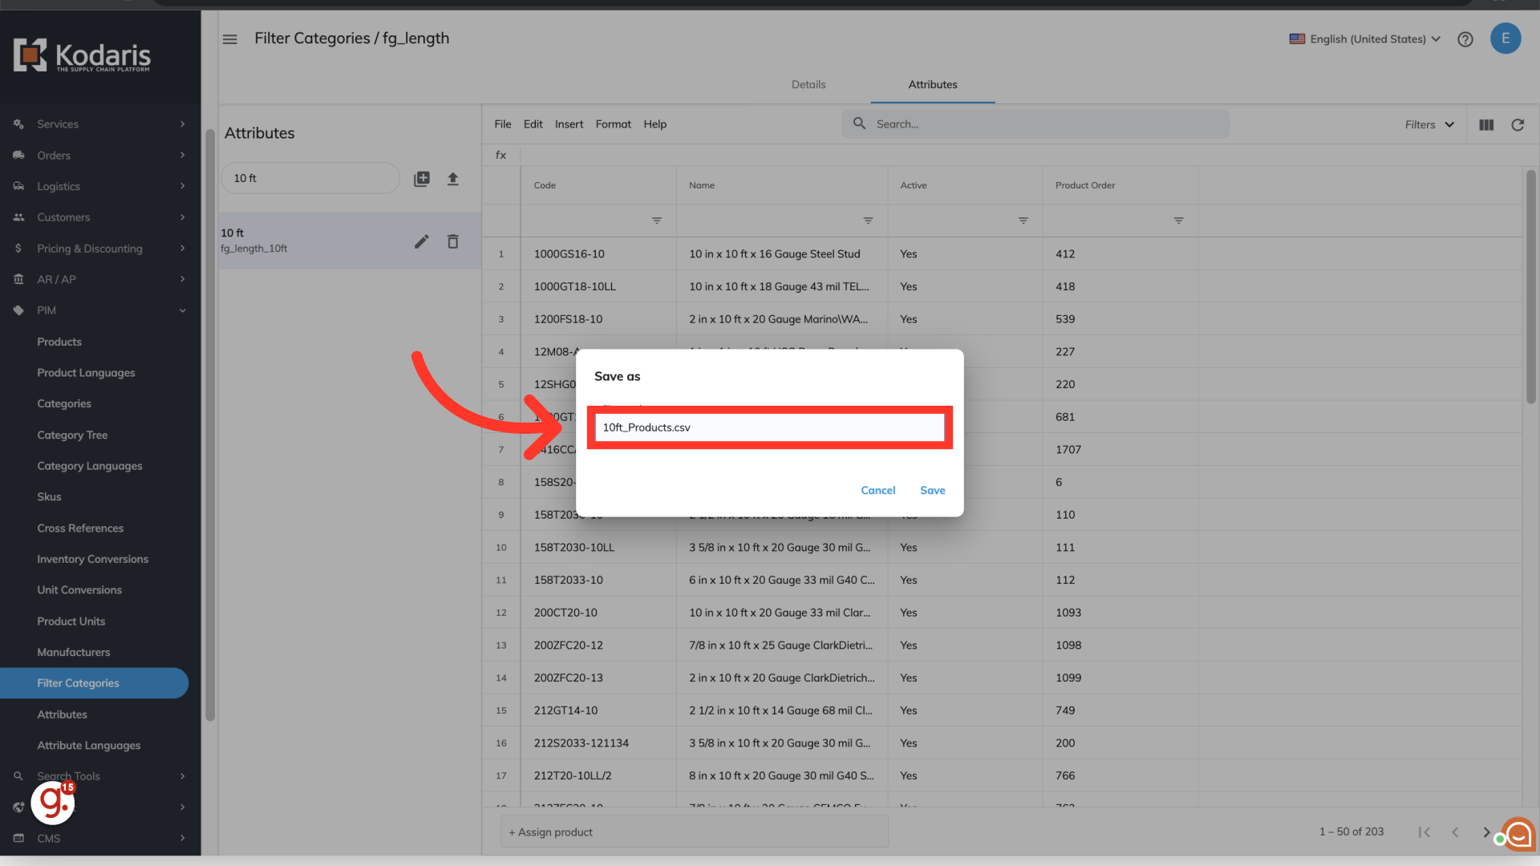Click the hamburger menu icon
Viewport: 1540px width, 866px height.
tap(230, 39)
